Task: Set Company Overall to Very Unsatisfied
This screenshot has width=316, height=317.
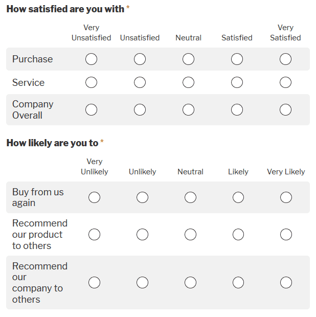Action: click(91, 109)
